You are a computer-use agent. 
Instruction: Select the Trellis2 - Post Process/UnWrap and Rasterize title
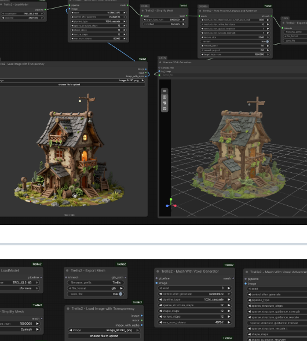tap(230, 11)
